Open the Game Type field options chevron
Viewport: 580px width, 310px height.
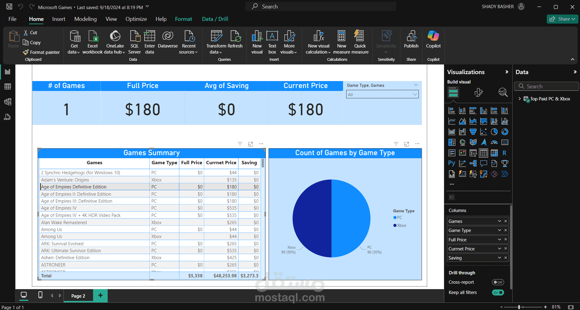click(499, 230)
